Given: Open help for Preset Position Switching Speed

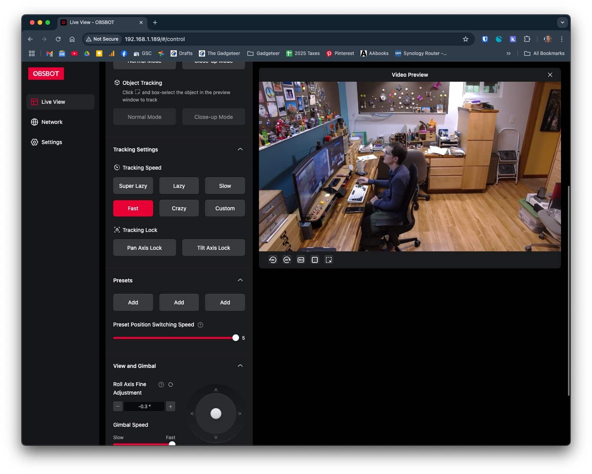Looking at the screenshot, I should (x=200, y=325).
